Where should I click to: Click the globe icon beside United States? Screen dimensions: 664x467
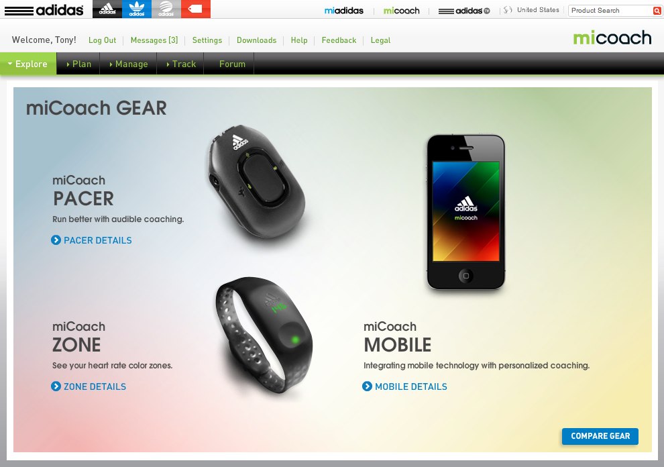(x=508, y=10)
